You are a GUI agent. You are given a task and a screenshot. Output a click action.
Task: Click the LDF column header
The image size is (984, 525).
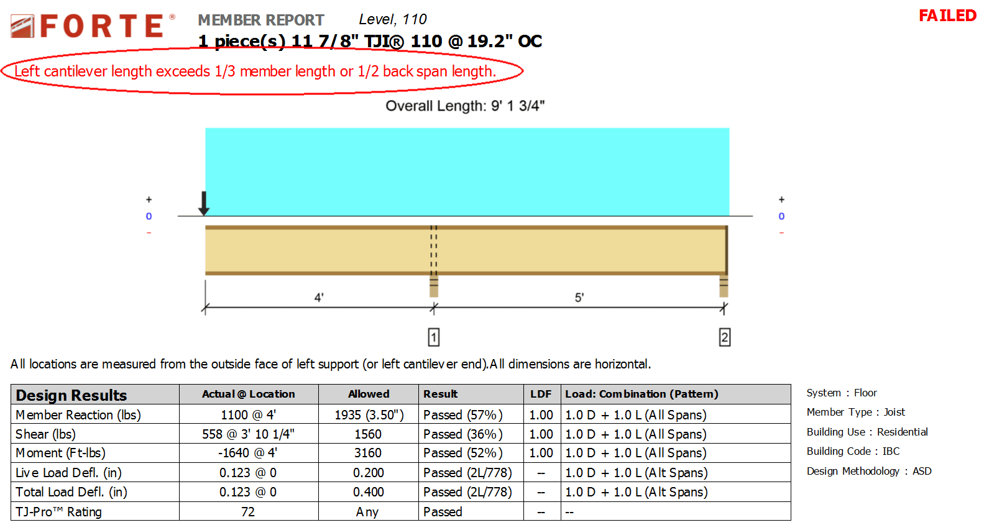pos(541,394)
